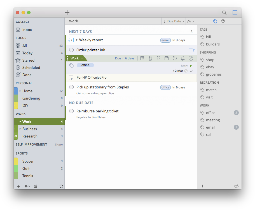Show the Self Improvement group
Screen dimensions: 255x210
pyautogui.click(x=59, y=145)
